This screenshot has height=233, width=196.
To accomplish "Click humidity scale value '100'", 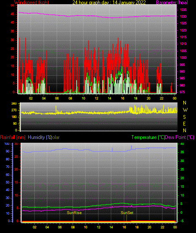I will pyautogui.click(x=7, y=144).
